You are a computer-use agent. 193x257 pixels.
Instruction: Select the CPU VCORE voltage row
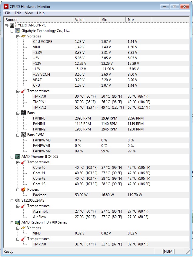(x=111, y=42)
